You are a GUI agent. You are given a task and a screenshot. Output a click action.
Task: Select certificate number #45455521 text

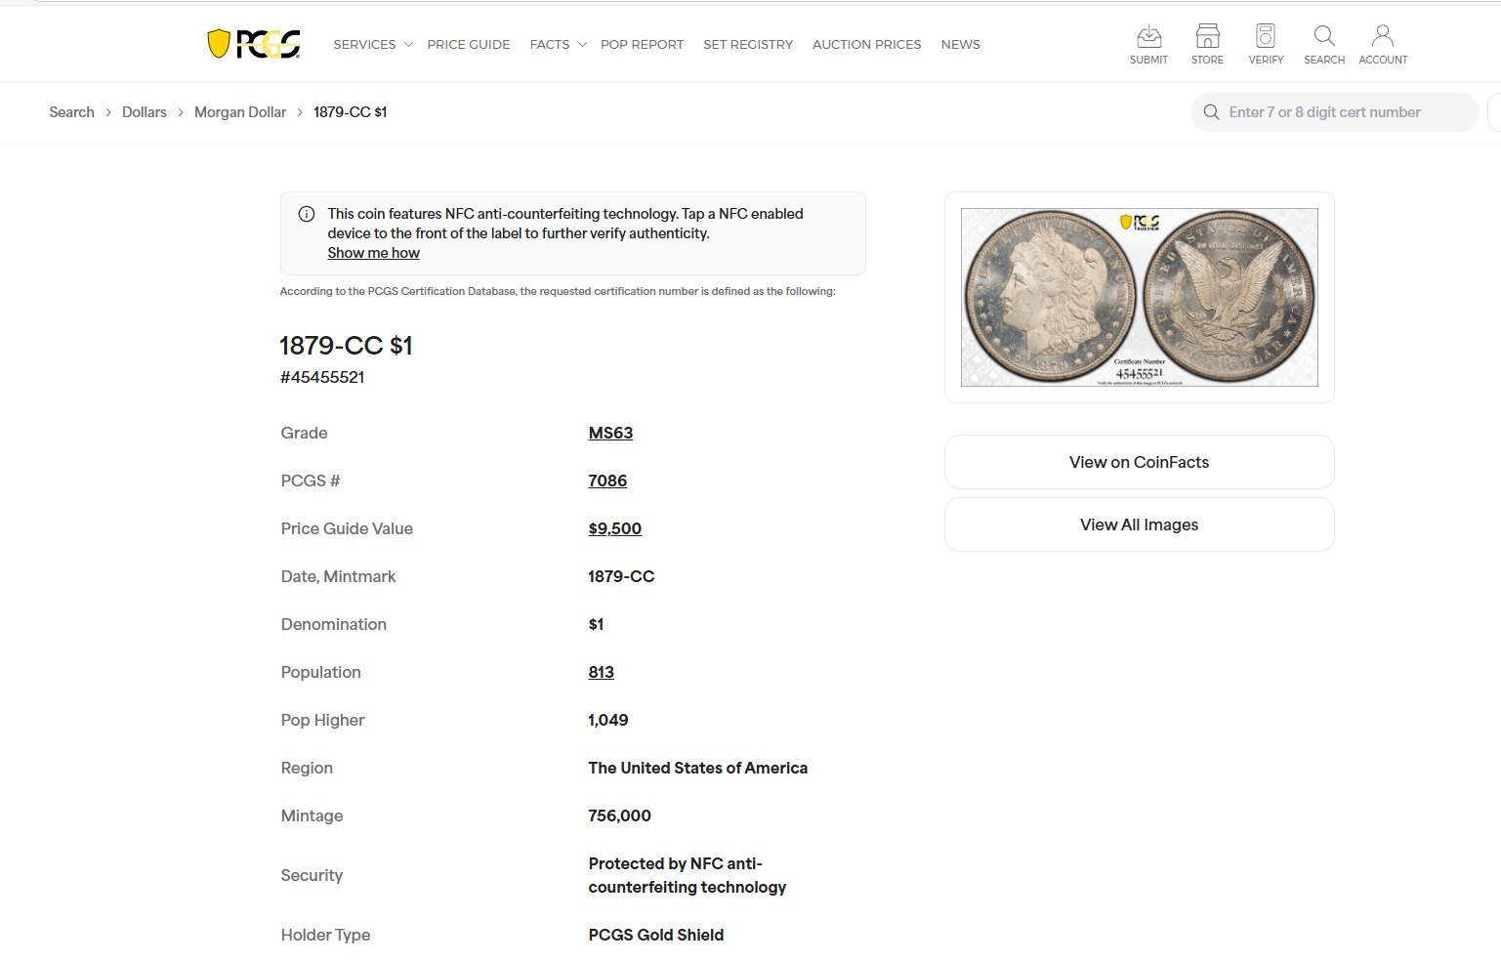322,377
